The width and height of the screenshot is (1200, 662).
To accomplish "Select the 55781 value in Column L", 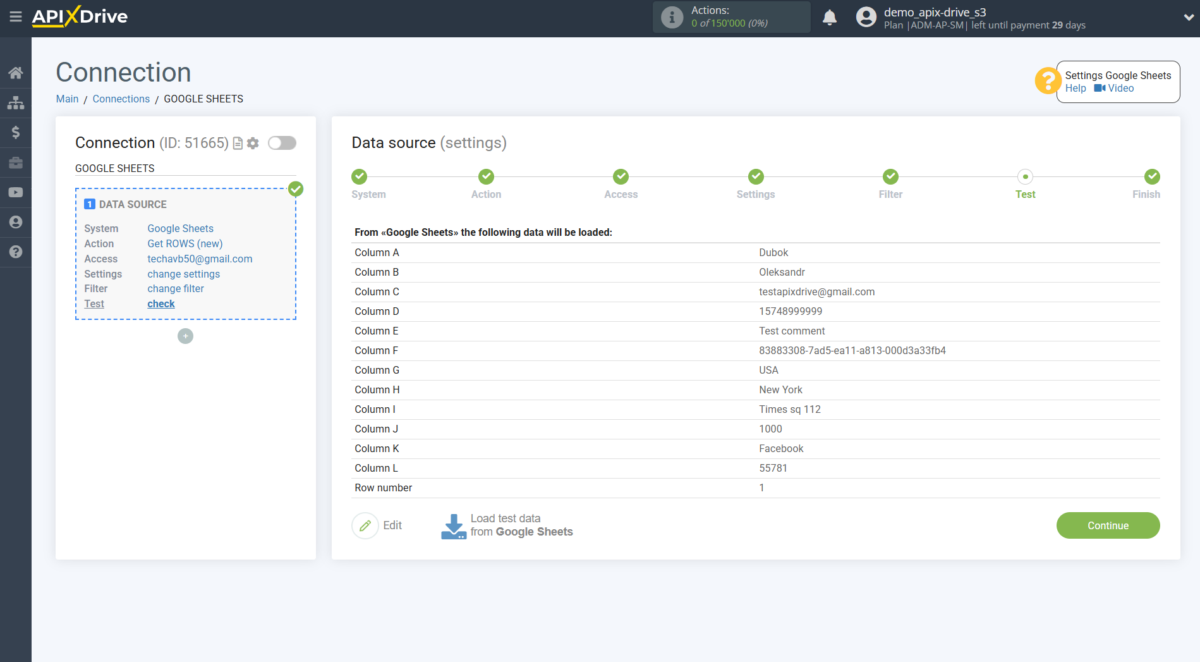I will click(x=773, y=468).
